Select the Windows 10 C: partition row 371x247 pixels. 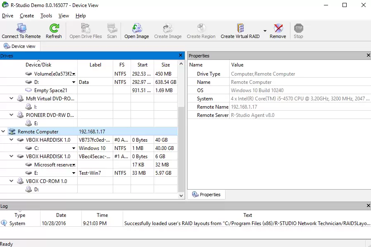tap(91, 148)
